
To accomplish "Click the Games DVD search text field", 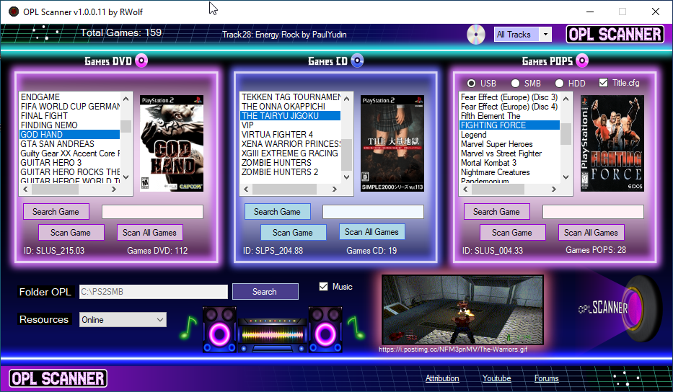I will coord(152,212).
